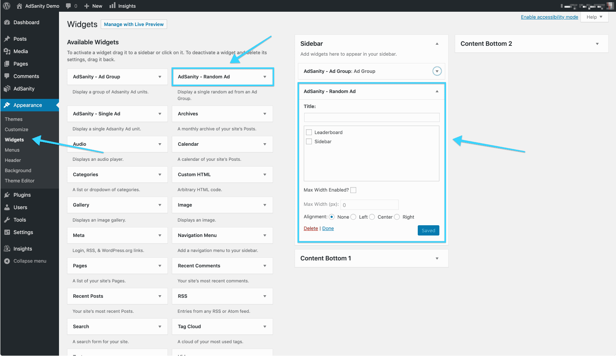Click the New plus icon in admin bar
The image size is (616, 356).
tap(87, 6)
